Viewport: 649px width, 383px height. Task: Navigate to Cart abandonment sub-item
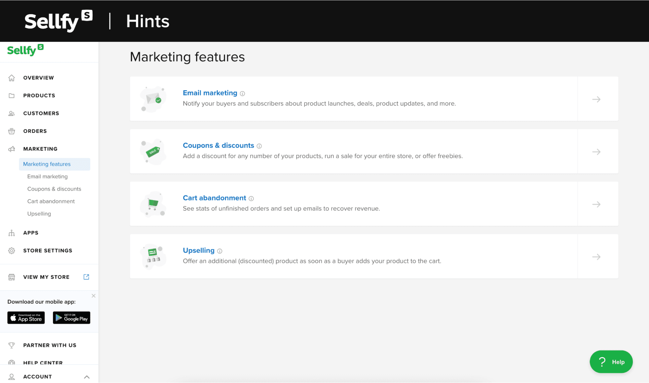[51, 201]
